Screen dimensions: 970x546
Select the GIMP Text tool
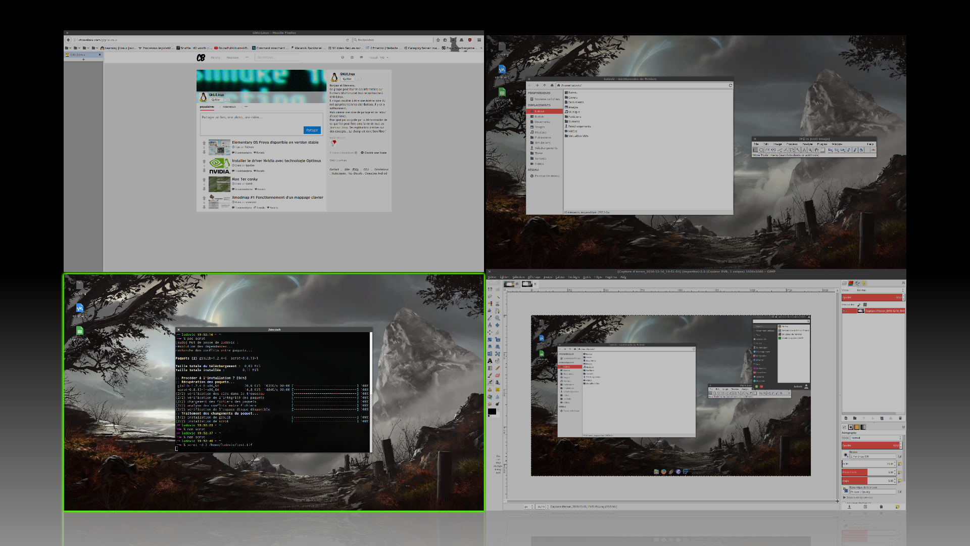[490, 361]
